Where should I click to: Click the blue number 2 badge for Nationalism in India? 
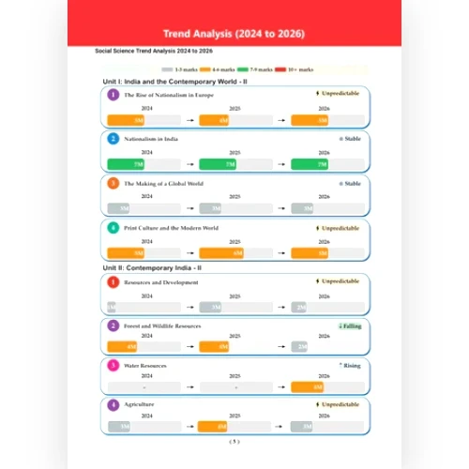[113, 139]
